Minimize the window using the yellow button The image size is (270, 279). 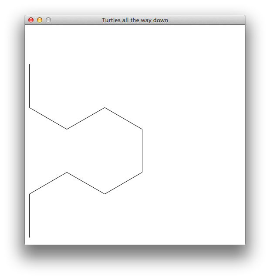(x=40, y=20)
